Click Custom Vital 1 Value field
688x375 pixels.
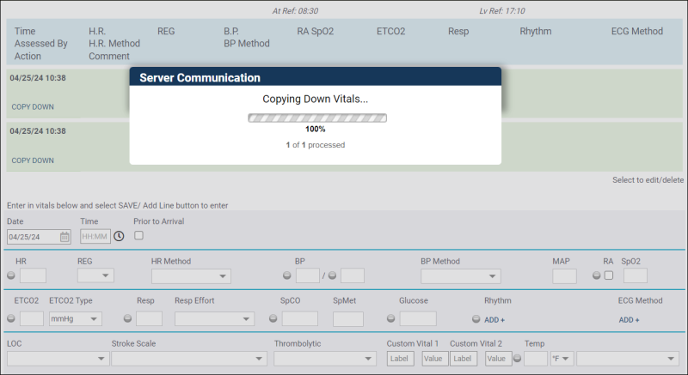pos(435,359)
